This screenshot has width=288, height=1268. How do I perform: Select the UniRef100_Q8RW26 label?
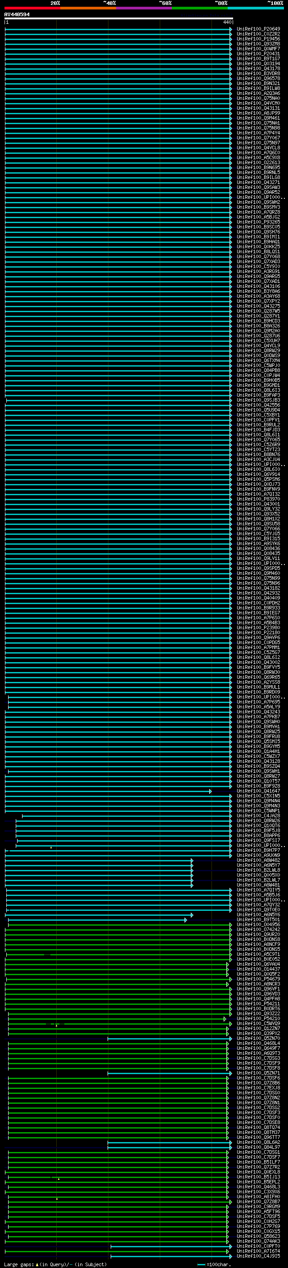click(258, 820)
